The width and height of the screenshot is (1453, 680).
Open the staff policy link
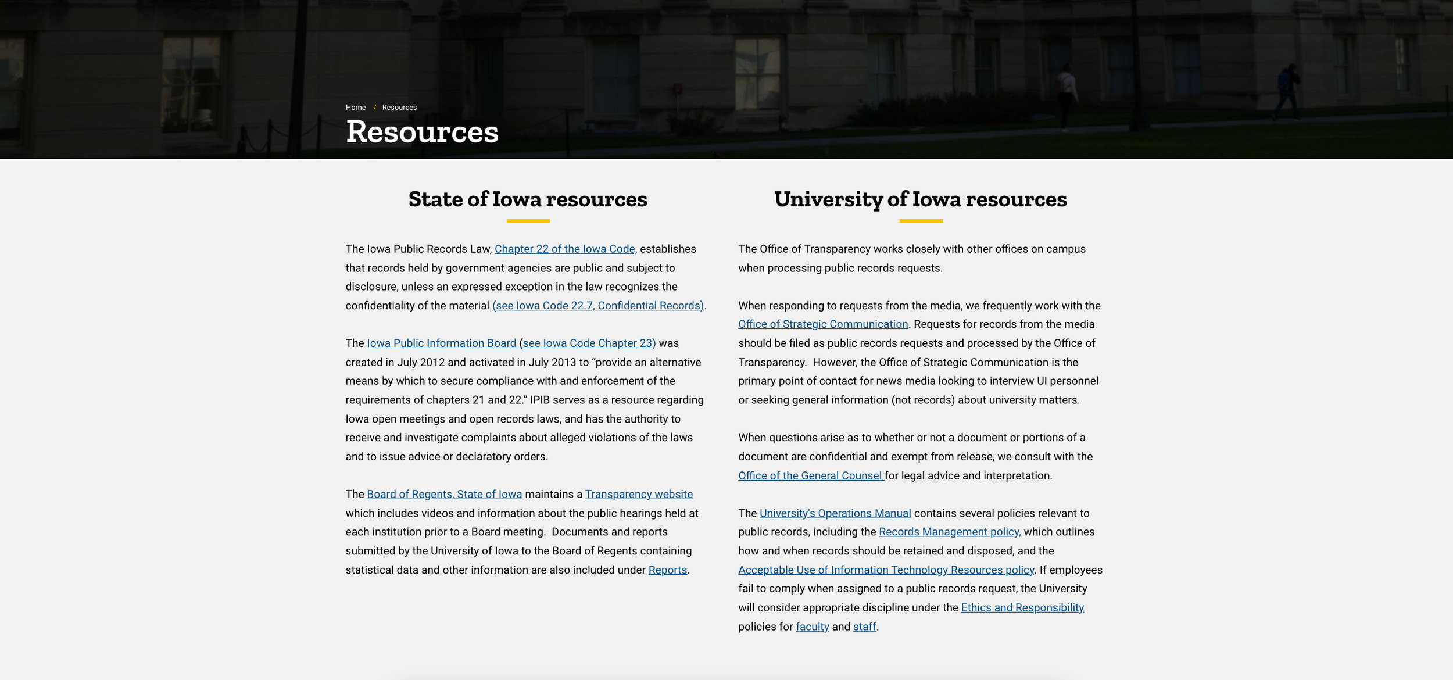[x=864, y=627]
